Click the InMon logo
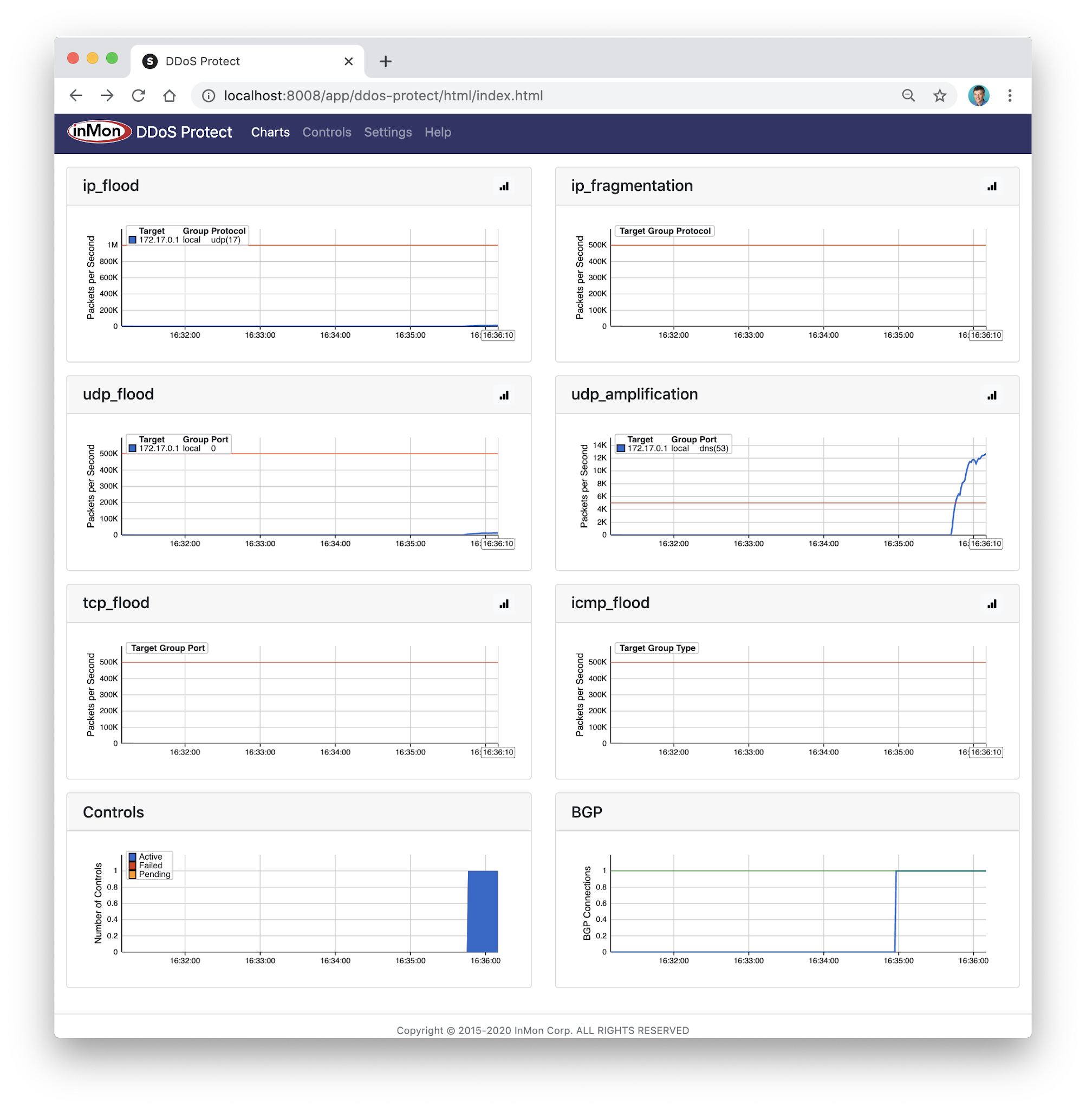 99,132
